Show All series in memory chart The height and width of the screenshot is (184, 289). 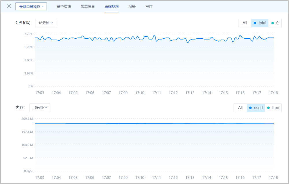pyautogui.click(x=240, y=108)
